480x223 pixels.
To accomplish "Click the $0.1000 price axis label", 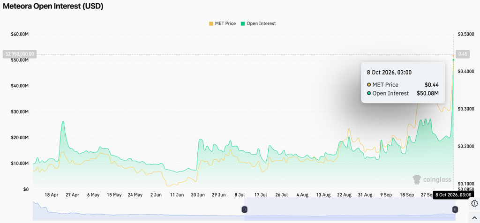I will pos(465,184).
